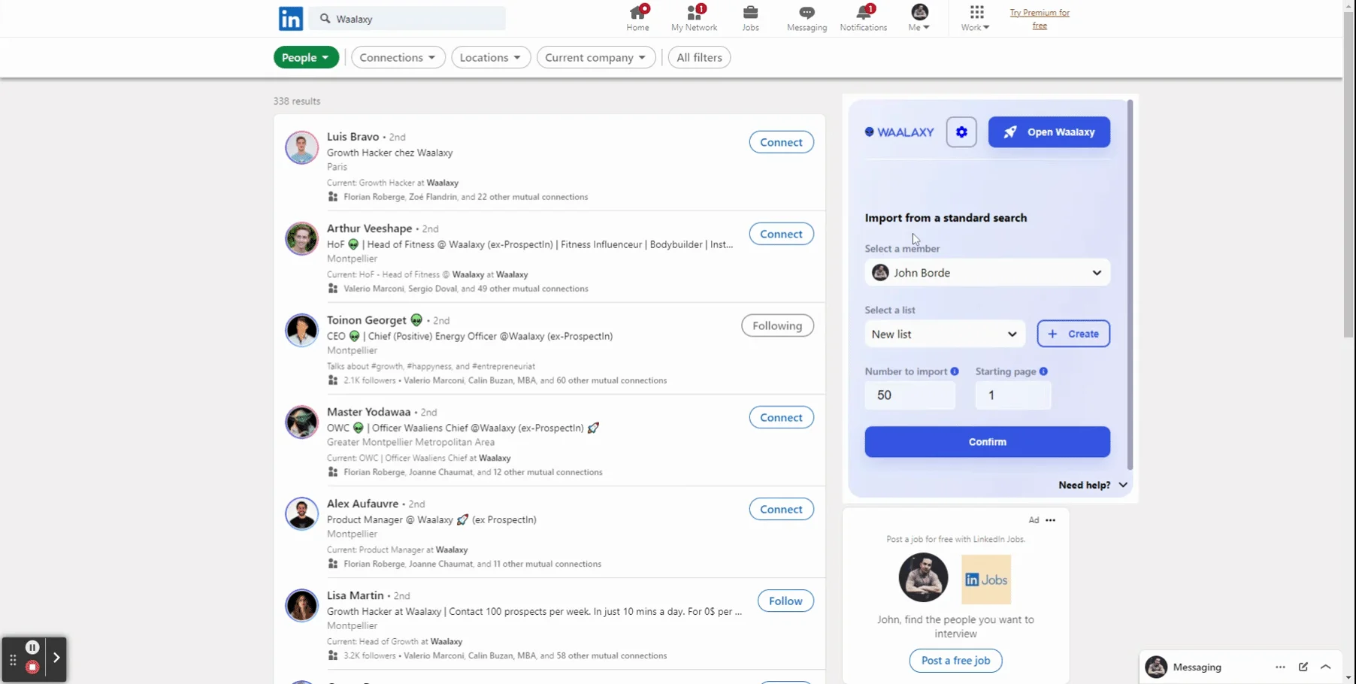Screen dimensions: 1356x684
Task: Click Post a free job button
Action: click(x=955, y=661)
